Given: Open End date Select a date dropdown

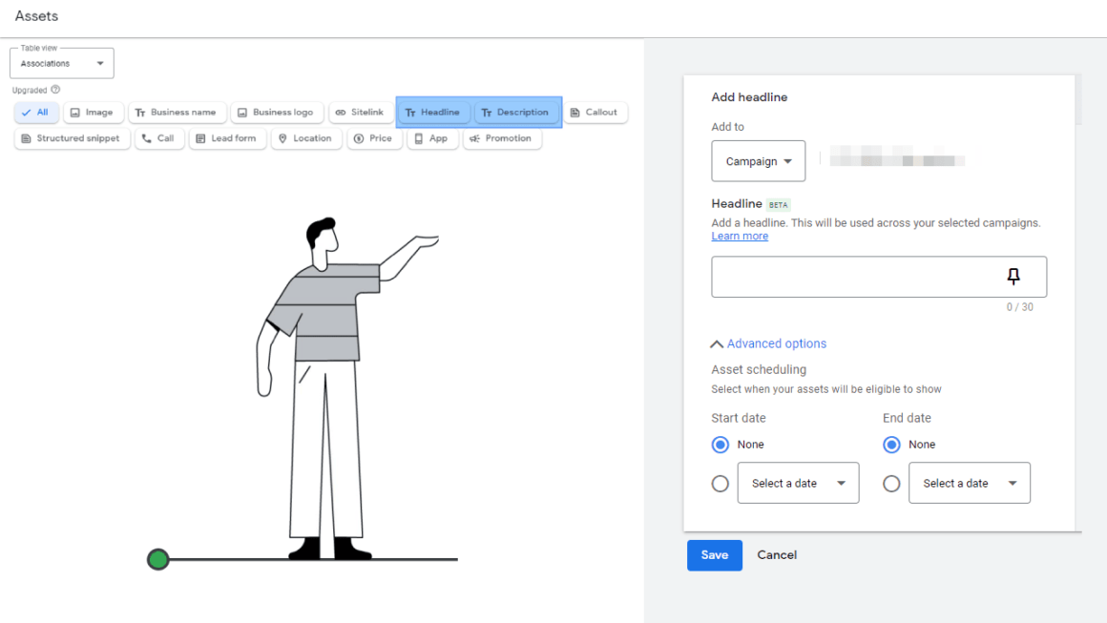Looking at the screenshot, I should click(x=970, y=484).
